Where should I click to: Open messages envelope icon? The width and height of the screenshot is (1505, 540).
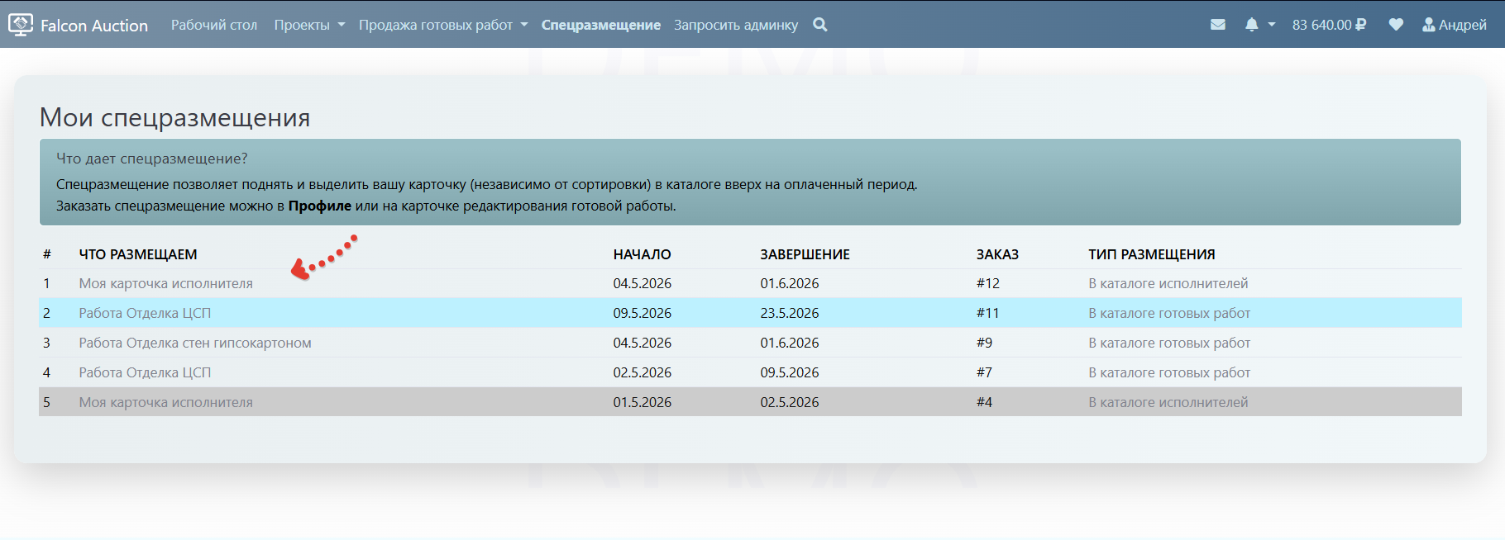(x=1218, y=25)
